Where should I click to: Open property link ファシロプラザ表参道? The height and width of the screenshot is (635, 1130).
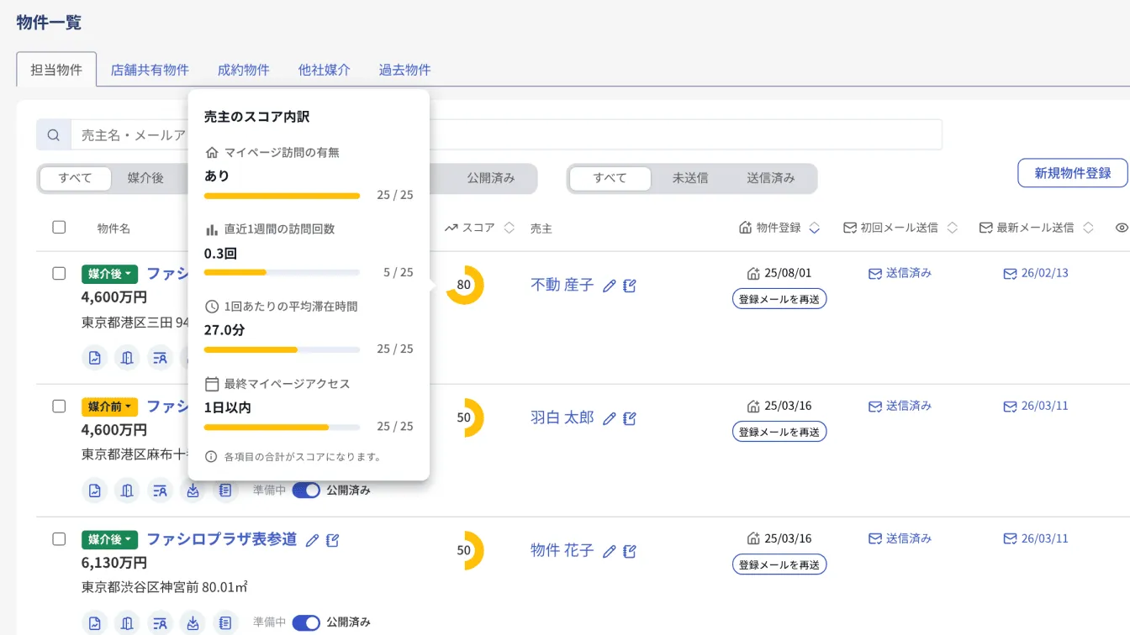pos(222,539)
